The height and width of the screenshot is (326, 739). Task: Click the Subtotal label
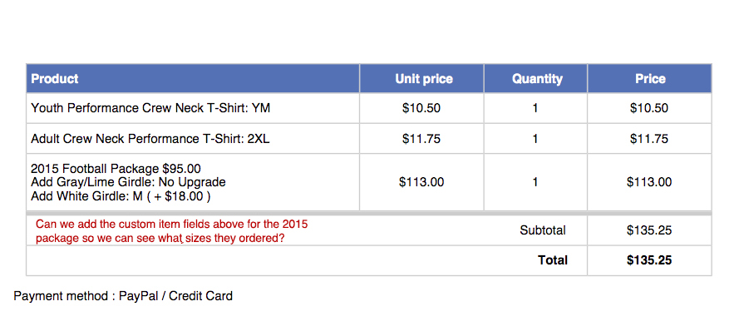[x=543, y=230]
